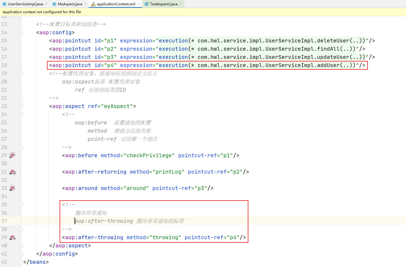The width and height of the screenshot is (406, 267).
Task: Click closing aop:aspect tag
Action: click(x=70, y=246)
